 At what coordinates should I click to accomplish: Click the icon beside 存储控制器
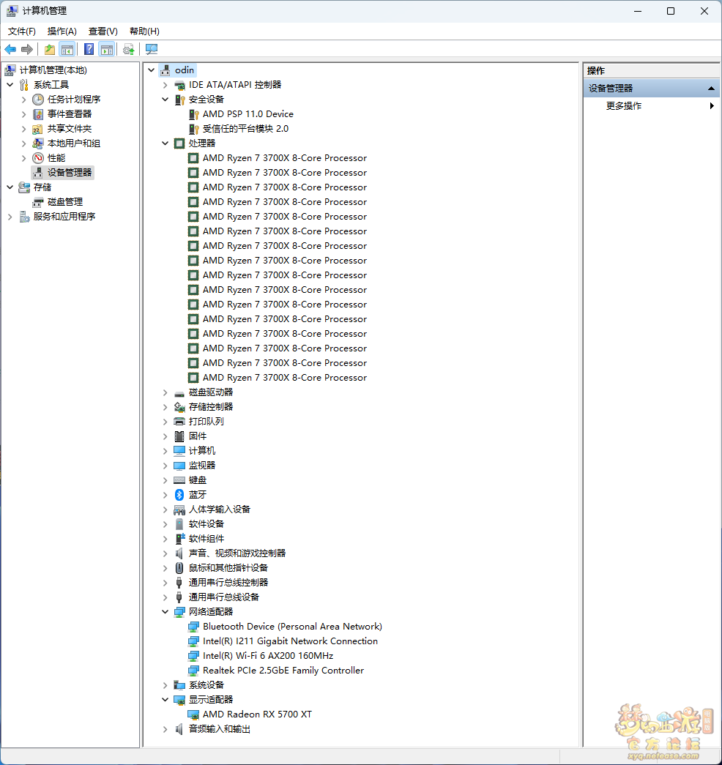(179, 407)
